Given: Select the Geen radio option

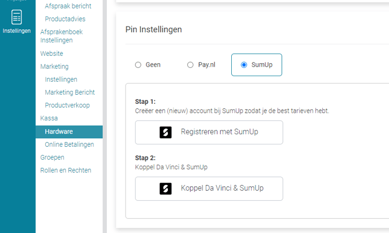Looking at the screenshot, I should [139, 65].
